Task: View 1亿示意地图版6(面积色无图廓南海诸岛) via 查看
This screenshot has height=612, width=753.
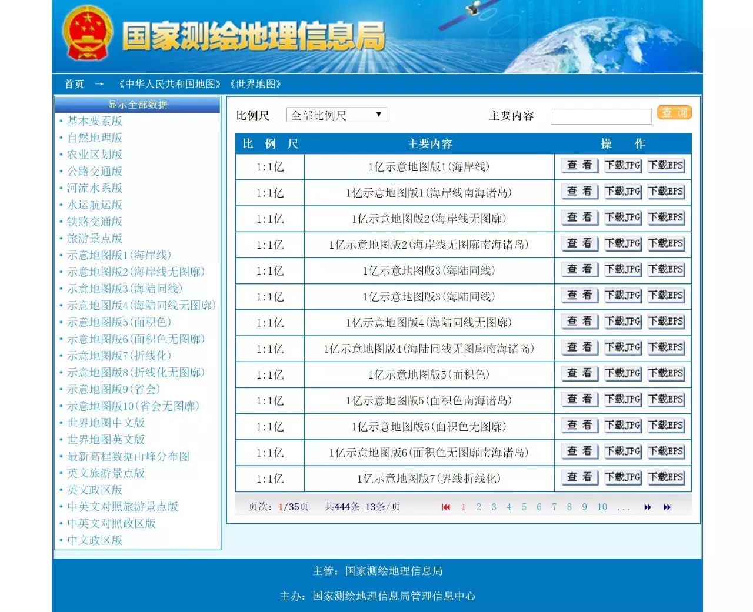Action: [579, 452]
